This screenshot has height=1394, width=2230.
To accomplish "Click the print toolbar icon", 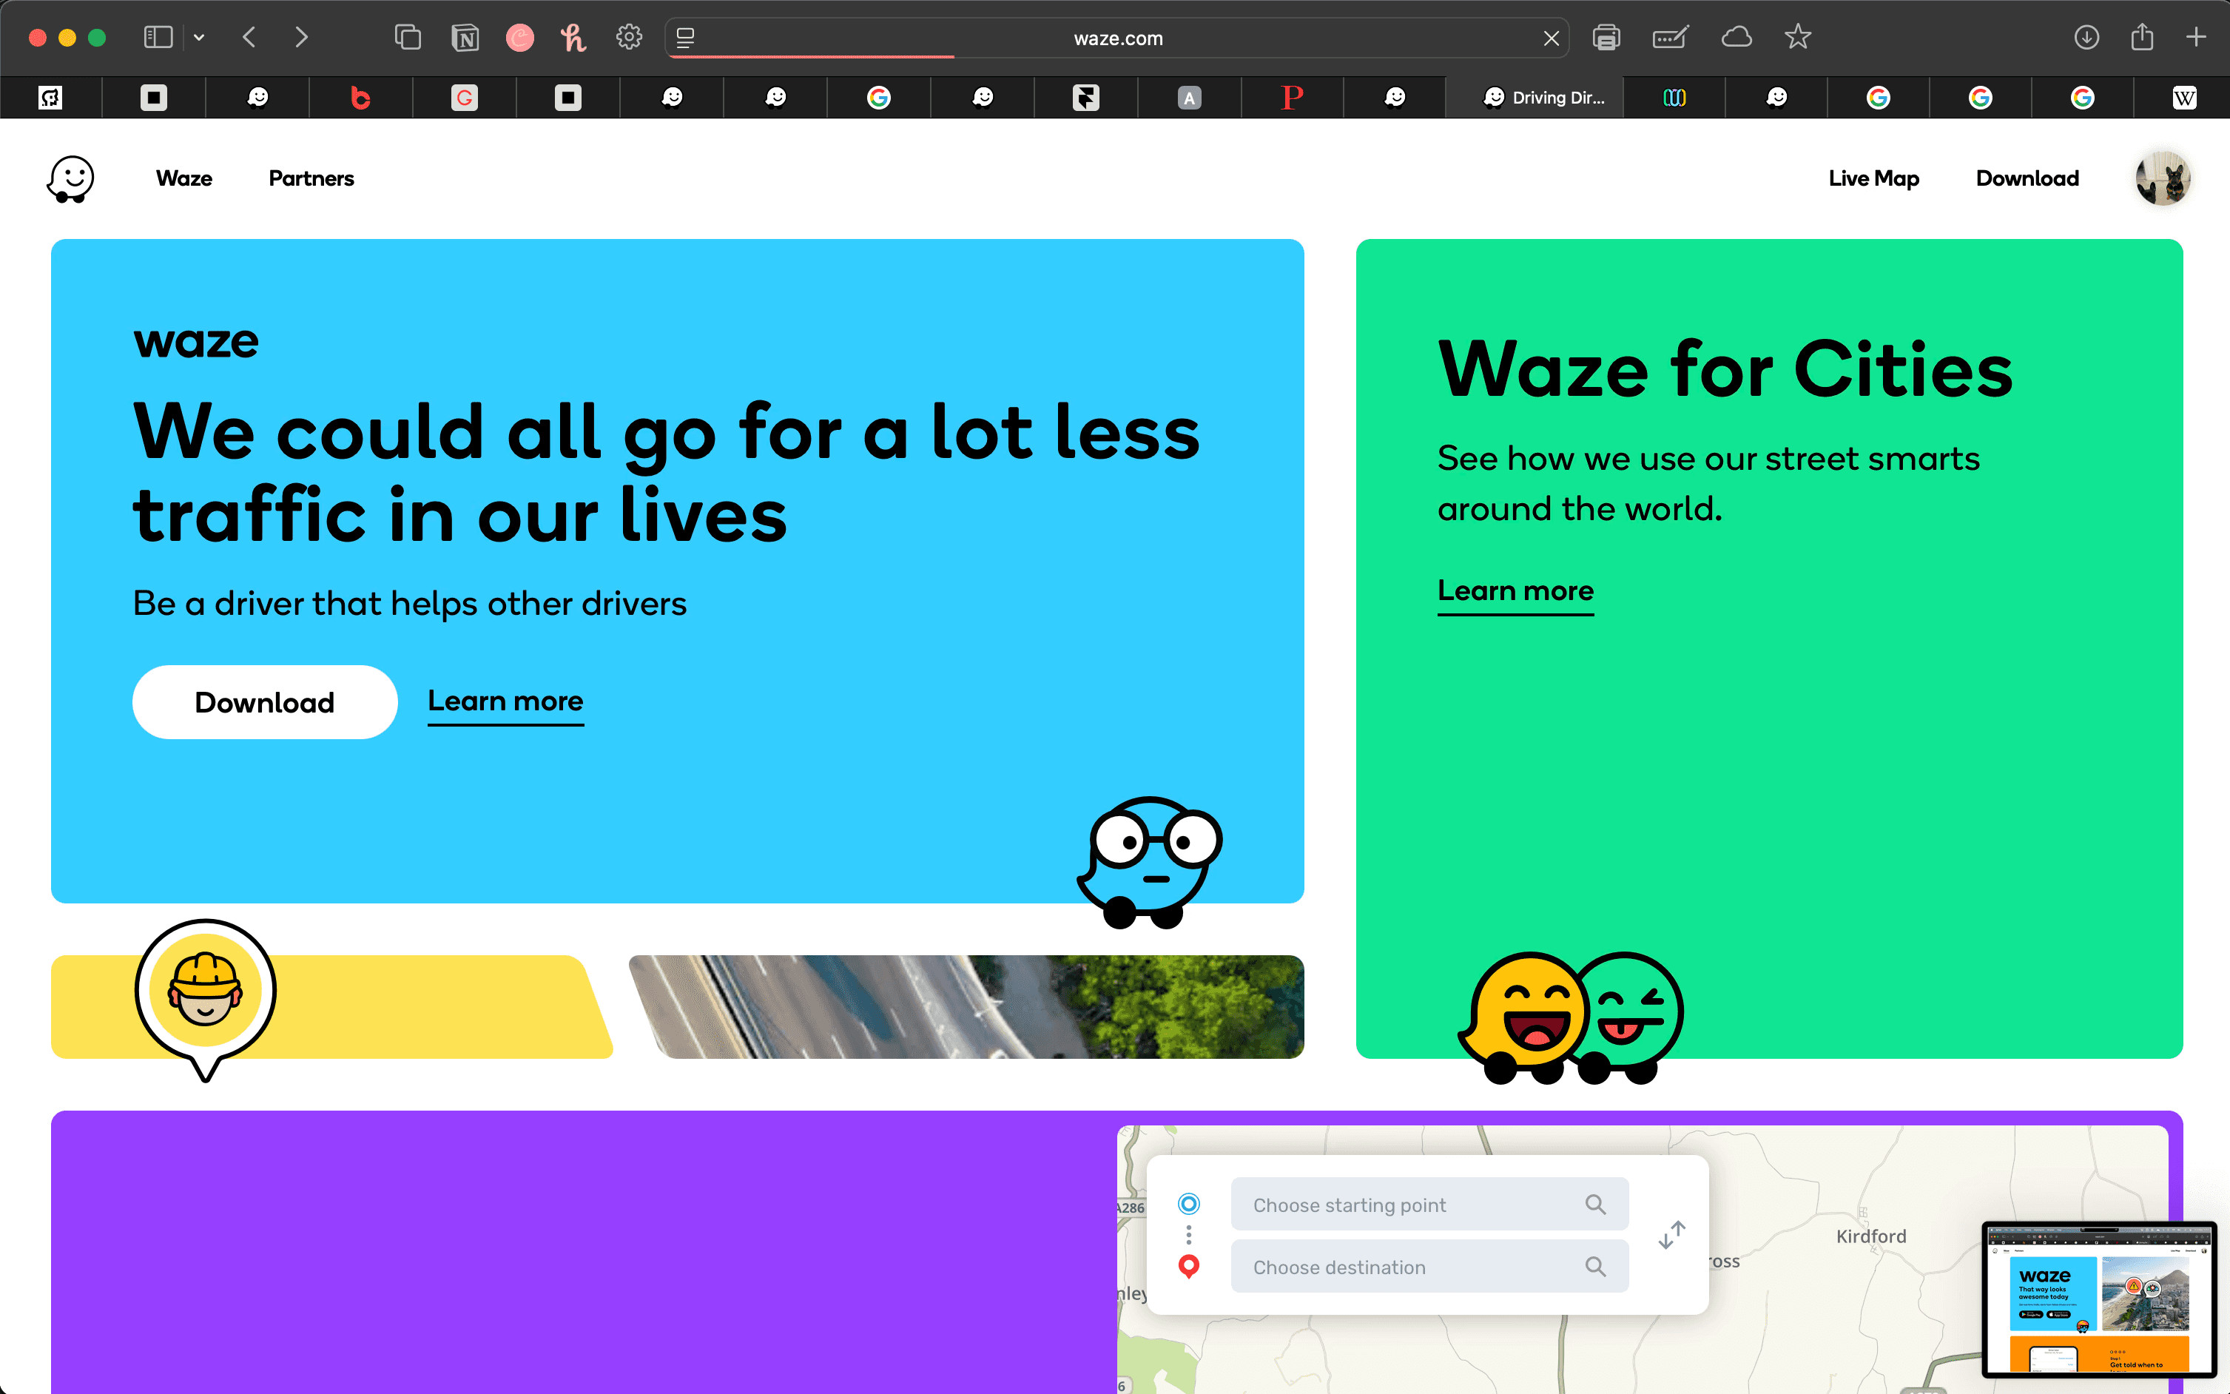I will point(1606,38).
